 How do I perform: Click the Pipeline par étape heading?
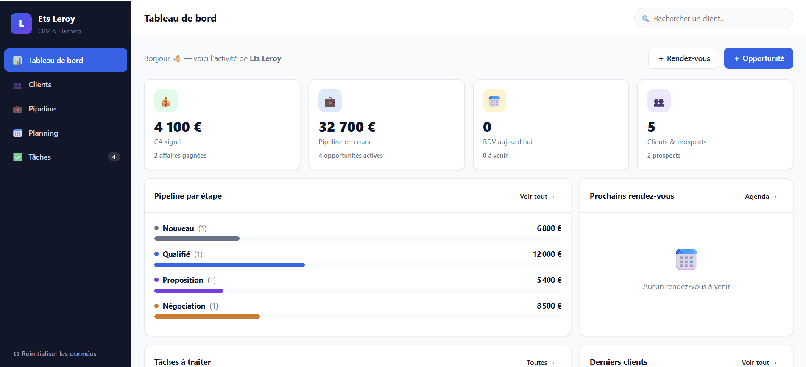(x=188, y=196)
